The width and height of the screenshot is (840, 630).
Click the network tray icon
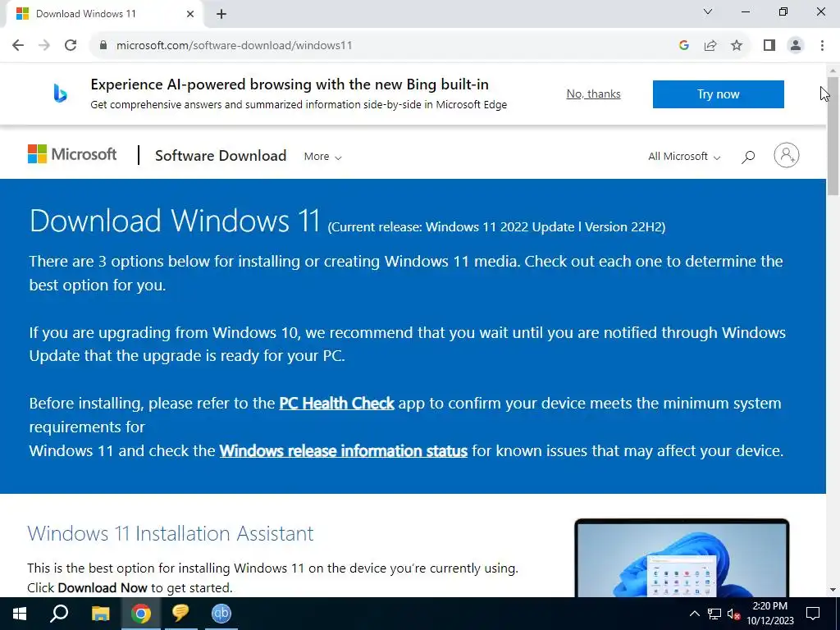(x=714, y=614)
